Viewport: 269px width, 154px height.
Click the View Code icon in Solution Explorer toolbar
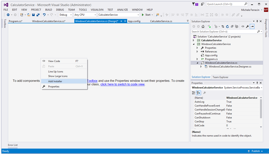(243, 26)
